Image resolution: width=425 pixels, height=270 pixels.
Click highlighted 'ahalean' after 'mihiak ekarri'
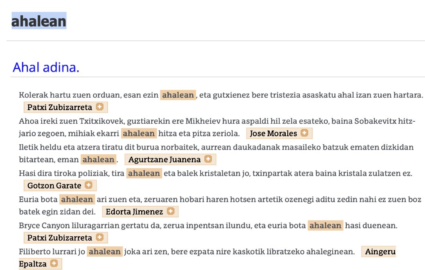(139, 133)
